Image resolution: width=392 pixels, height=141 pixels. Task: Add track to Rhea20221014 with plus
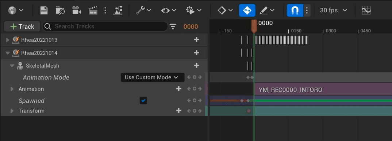tap(197, 53)
